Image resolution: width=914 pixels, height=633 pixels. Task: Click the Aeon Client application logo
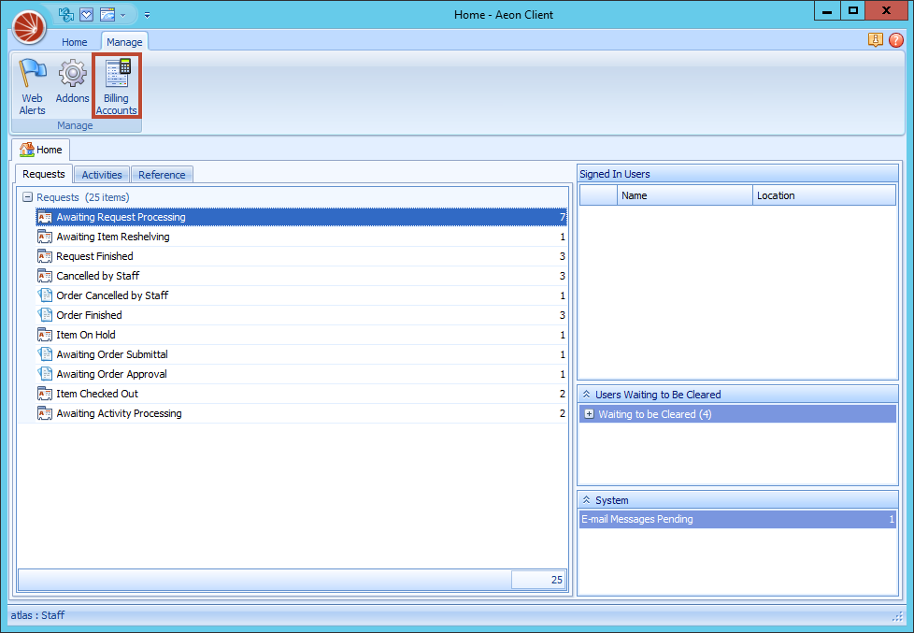28,26
